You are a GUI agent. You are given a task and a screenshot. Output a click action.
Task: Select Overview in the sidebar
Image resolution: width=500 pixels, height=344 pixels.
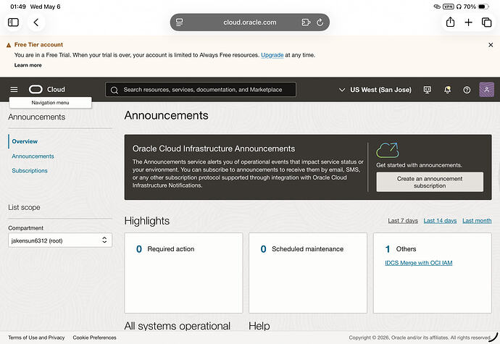point(25,141)
